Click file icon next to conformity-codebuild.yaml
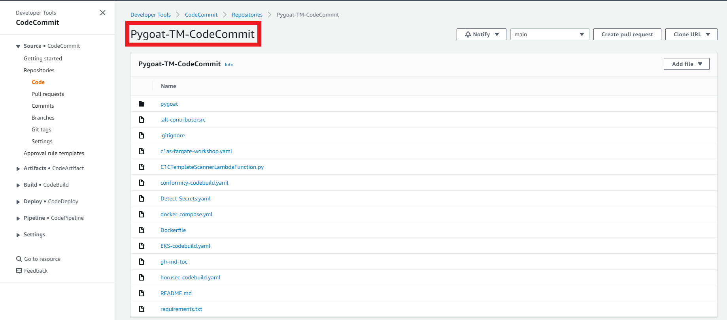The image size is (727, 320). coord(142,183)
